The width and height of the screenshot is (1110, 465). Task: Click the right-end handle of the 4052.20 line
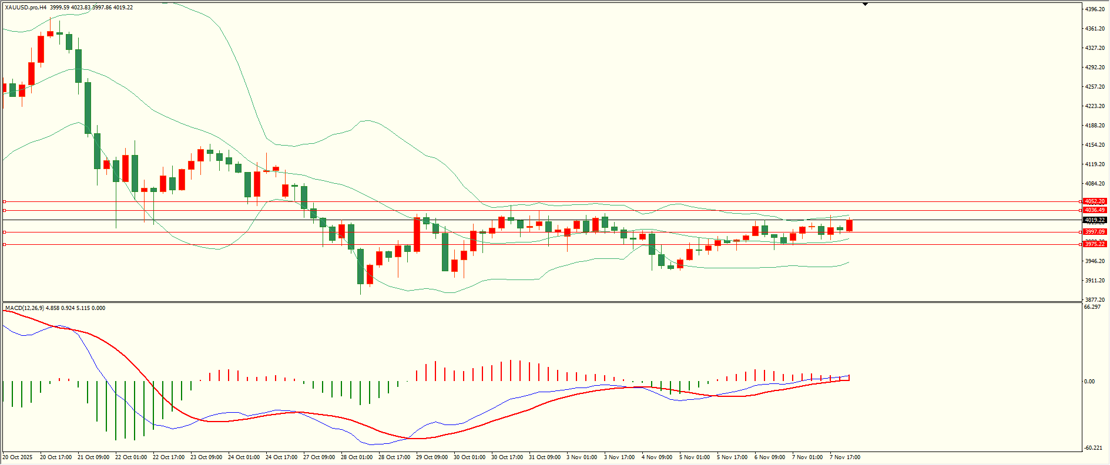[x=1081, y=201]
